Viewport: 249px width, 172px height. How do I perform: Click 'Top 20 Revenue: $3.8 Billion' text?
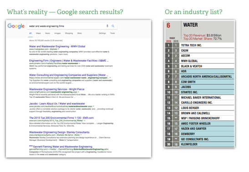click(x=202, y=35)
